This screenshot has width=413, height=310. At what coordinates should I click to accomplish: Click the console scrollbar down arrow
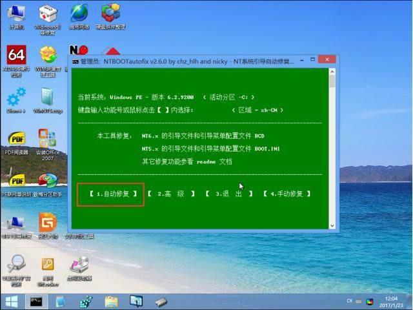(x=332, y=225)
